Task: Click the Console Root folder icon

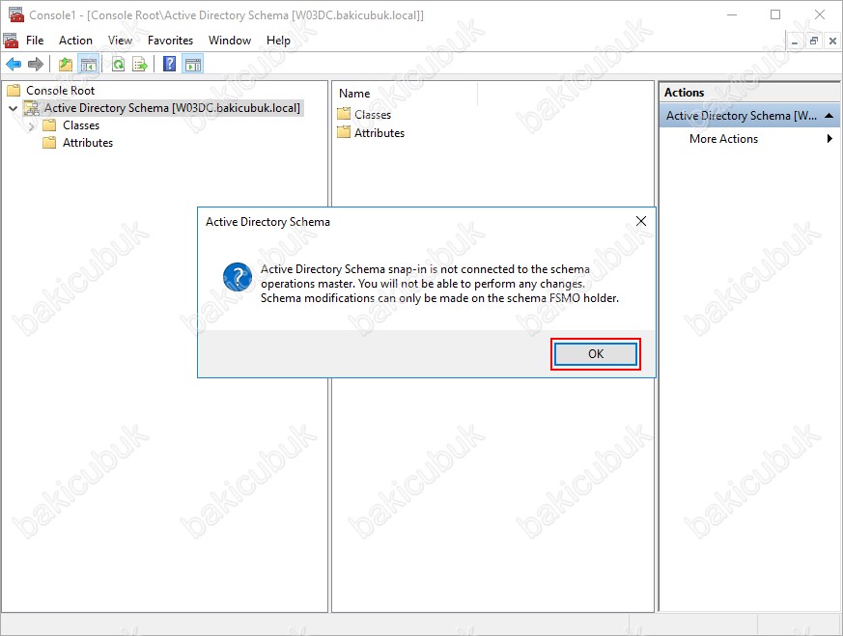Action: (x=14, y=91)
